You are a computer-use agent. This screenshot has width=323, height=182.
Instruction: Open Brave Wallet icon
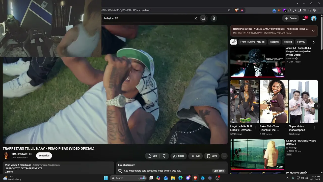click(305, 10)
